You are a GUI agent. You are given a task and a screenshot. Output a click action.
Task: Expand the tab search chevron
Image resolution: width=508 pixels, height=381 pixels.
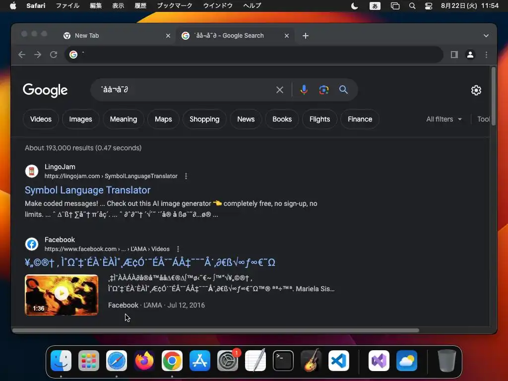pos(486,36)
